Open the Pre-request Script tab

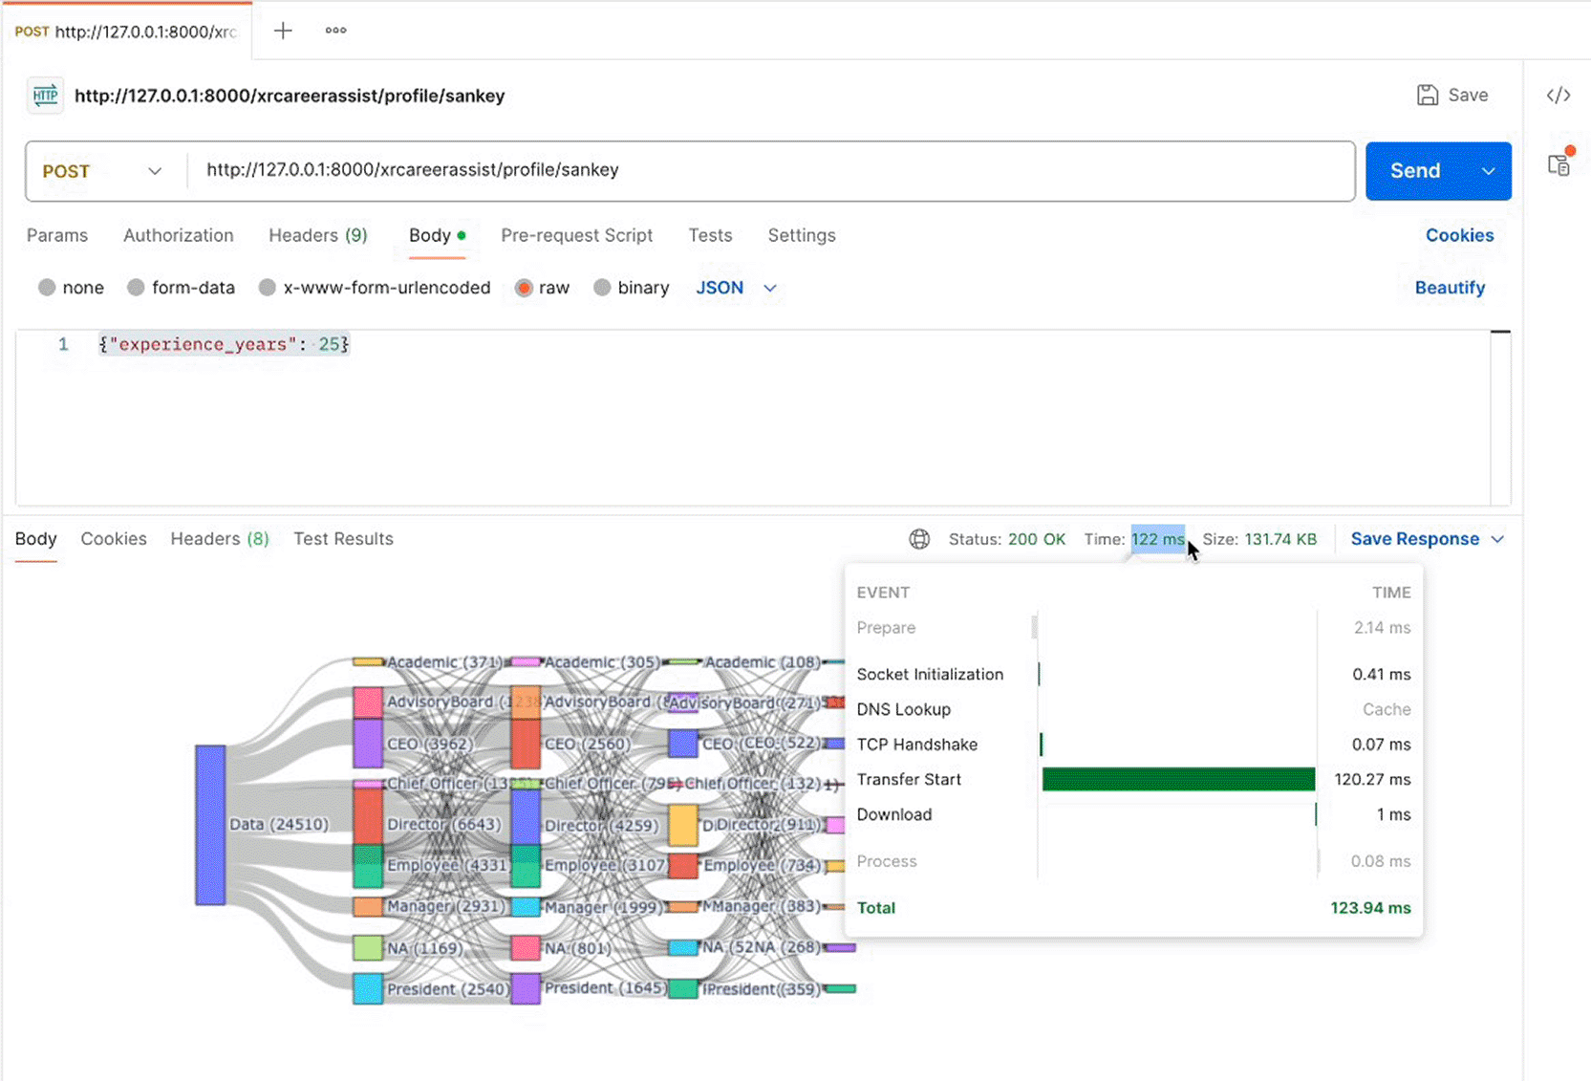tap(577, 235)
